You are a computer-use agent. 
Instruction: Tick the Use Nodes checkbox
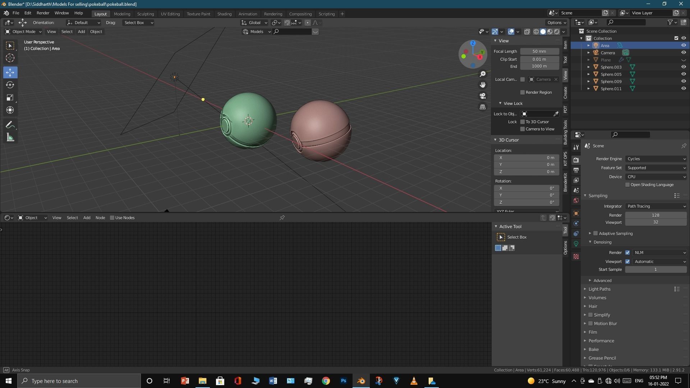[x=112, y=218]
